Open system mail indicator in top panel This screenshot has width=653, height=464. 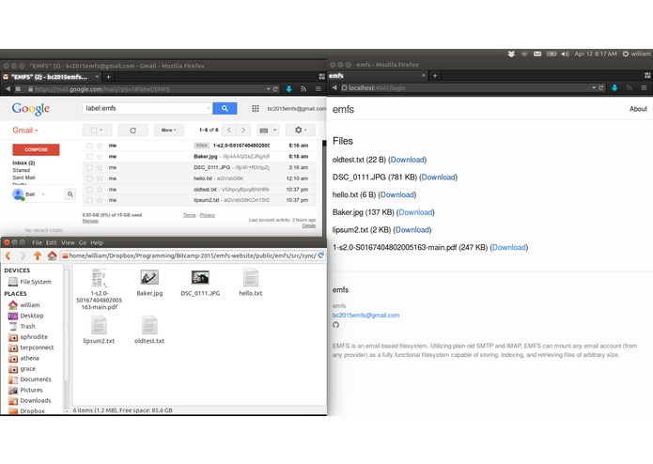[x=537, y=54]
